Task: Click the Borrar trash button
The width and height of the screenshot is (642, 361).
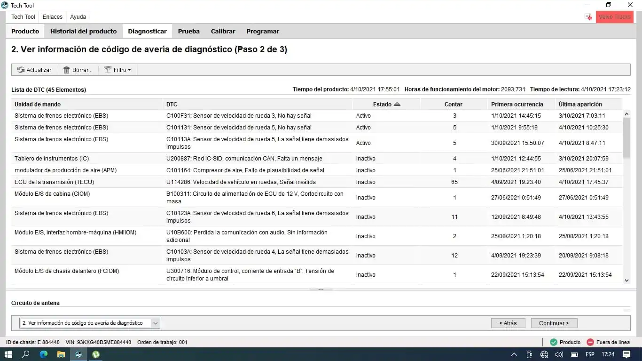Action: pyautogui.click(x=78, y=70)
